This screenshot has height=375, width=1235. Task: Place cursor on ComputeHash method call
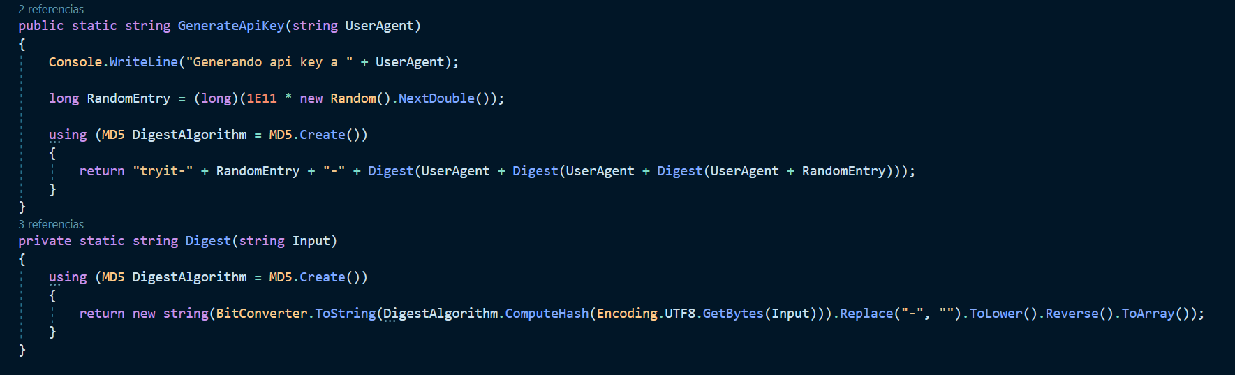(547, 314)
